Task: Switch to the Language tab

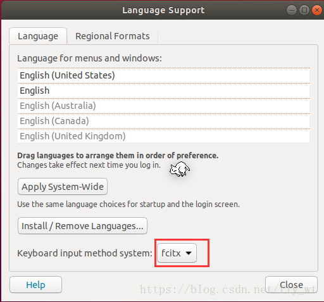Action: pyautogui.click(x=38, y=36)
